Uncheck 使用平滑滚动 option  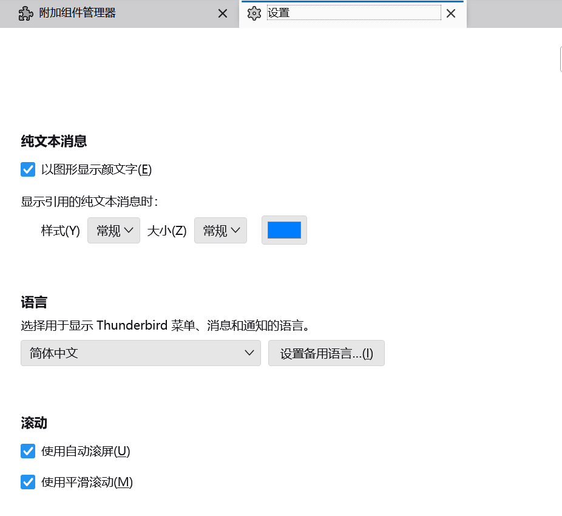pyautogui.click(x=28, y=482)
